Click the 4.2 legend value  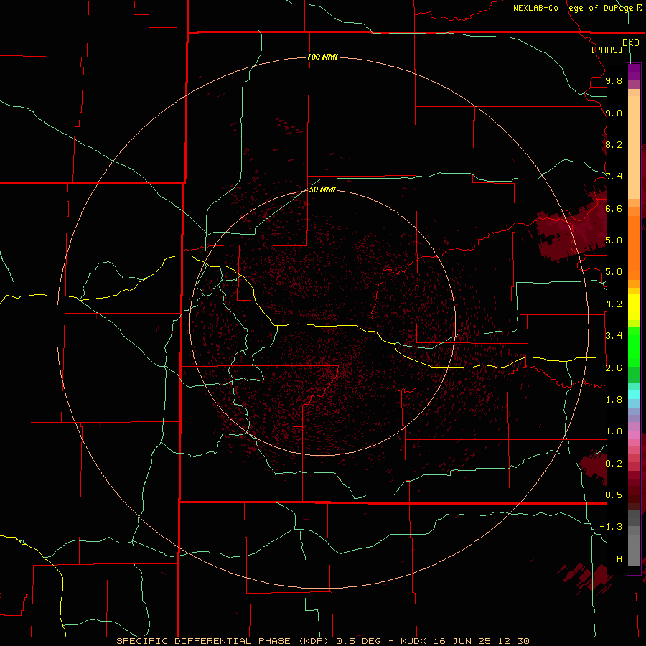pyautogui.click(x=614, y=304)
